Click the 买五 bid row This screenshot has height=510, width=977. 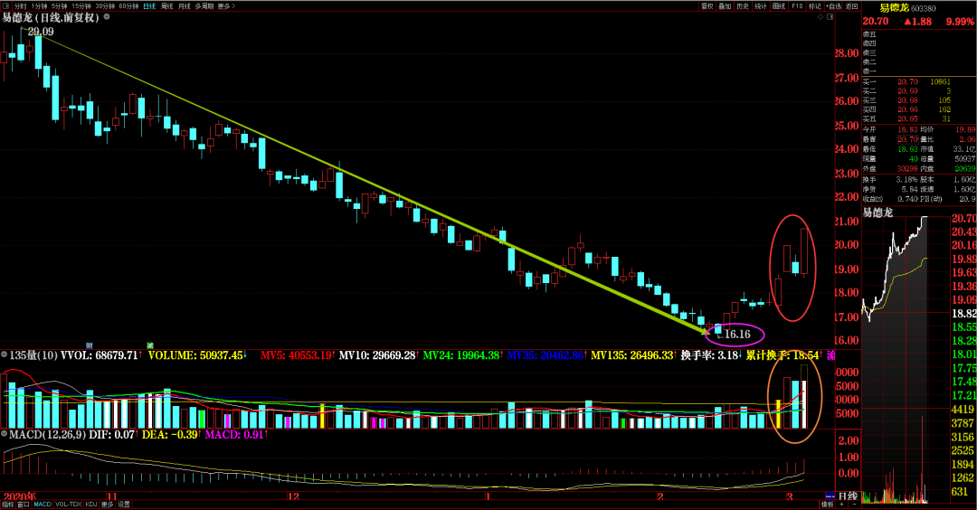(917, 118)
